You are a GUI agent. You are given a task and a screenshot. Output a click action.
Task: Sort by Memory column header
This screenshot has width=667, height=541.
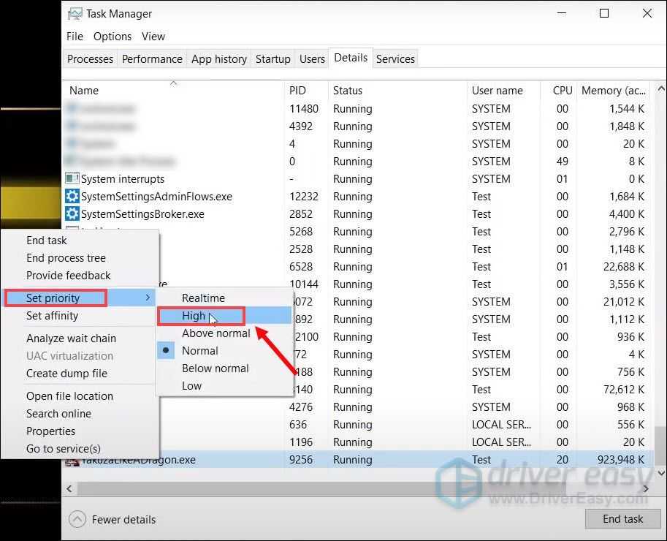(613, 91)
